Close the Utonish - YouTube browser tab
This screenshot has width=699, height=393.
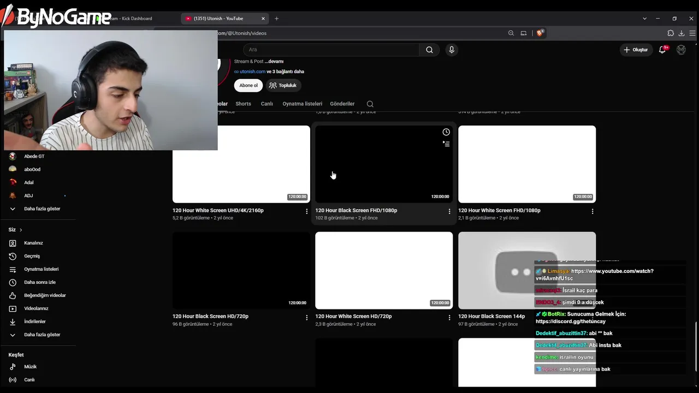pos(263,19)
